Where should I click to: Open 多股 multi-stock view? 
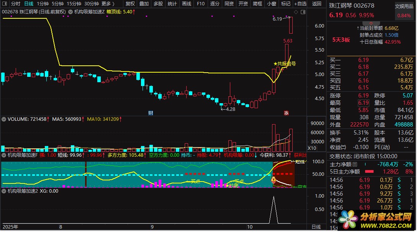click(158, 4)
